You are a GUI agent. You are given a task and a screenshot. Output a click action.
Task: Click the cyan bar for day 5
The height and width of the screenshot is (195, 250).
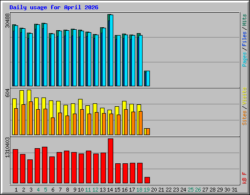[45, 55]
